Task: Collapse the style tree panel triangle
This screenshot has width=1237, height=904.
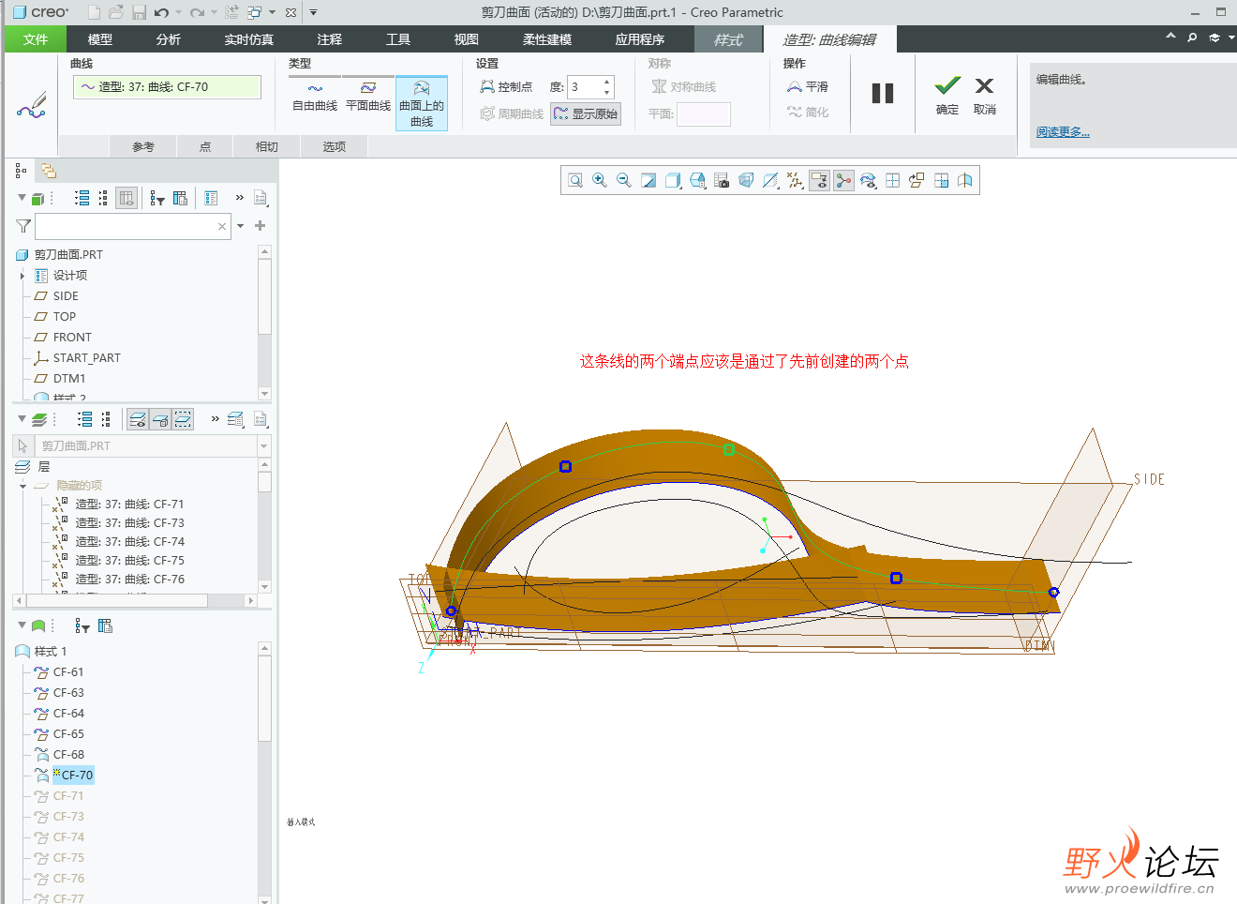Action: (x=22, y=625)
